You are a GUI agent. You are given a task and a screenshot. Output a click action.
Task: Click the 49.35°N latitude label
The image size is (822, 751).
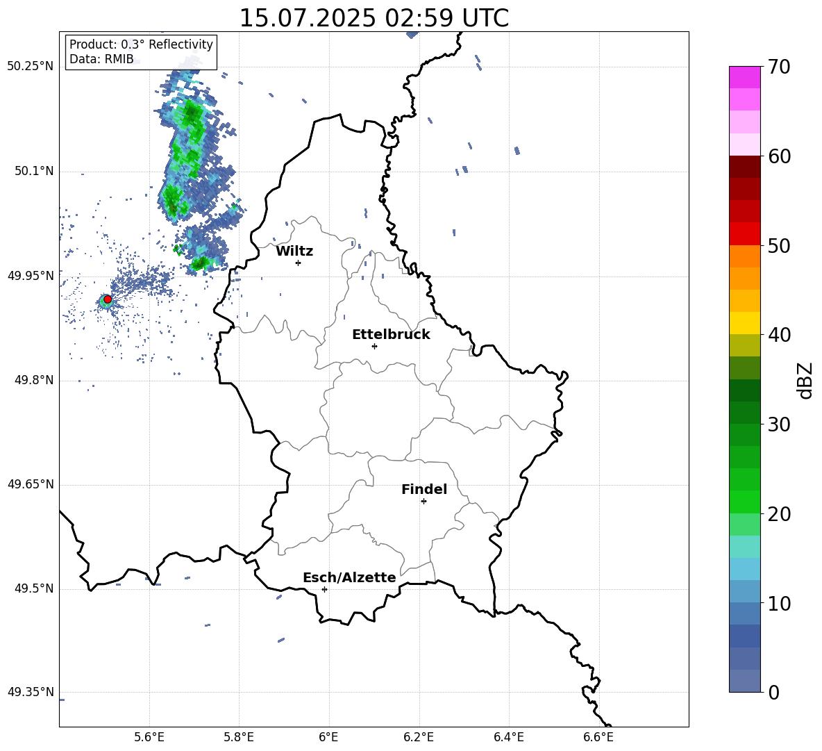point(31,692)
